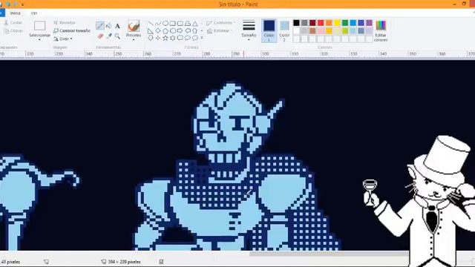Screen dimensions: 475x267
Task: Click the horizontal scrollbar below the canvas
Action: click(329, 254)
